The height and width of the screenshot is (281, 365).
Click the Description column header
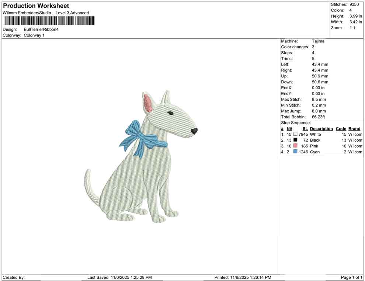(321, 129)
